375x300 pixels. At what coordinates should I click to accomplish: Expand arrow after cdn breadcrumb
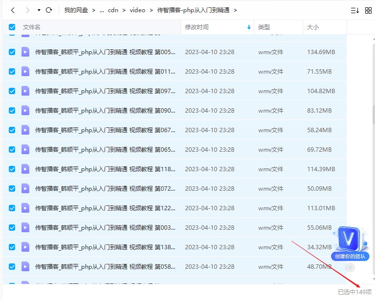[x=124, y=10]
